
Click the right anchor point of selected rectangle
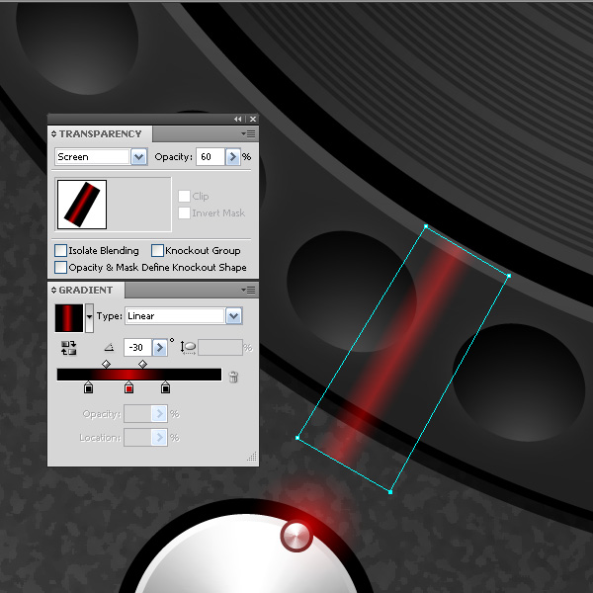coord(509,276)
